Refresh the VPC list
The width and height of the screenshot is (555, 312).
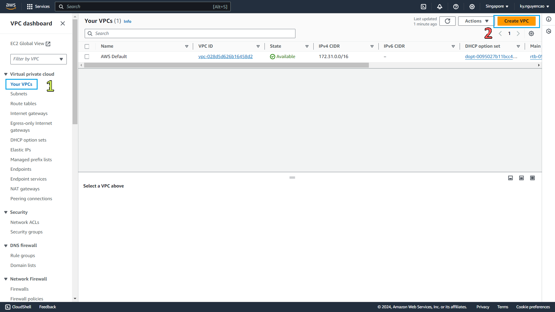tap(447, 21)
